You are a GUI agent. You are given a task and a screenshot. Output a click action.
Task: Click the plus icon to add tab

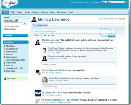pos(76,12)
